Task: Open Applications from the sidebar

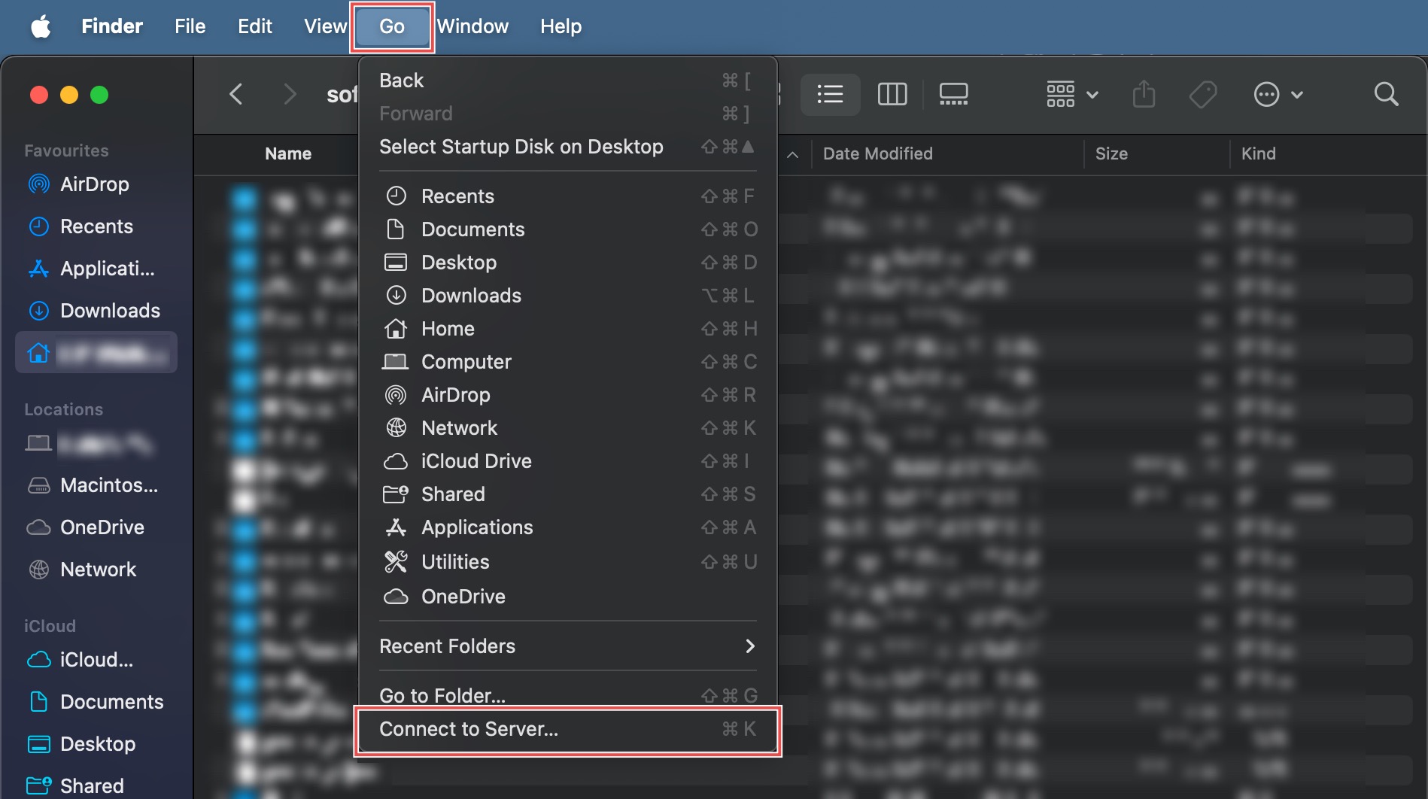Action: coord(107,269)
